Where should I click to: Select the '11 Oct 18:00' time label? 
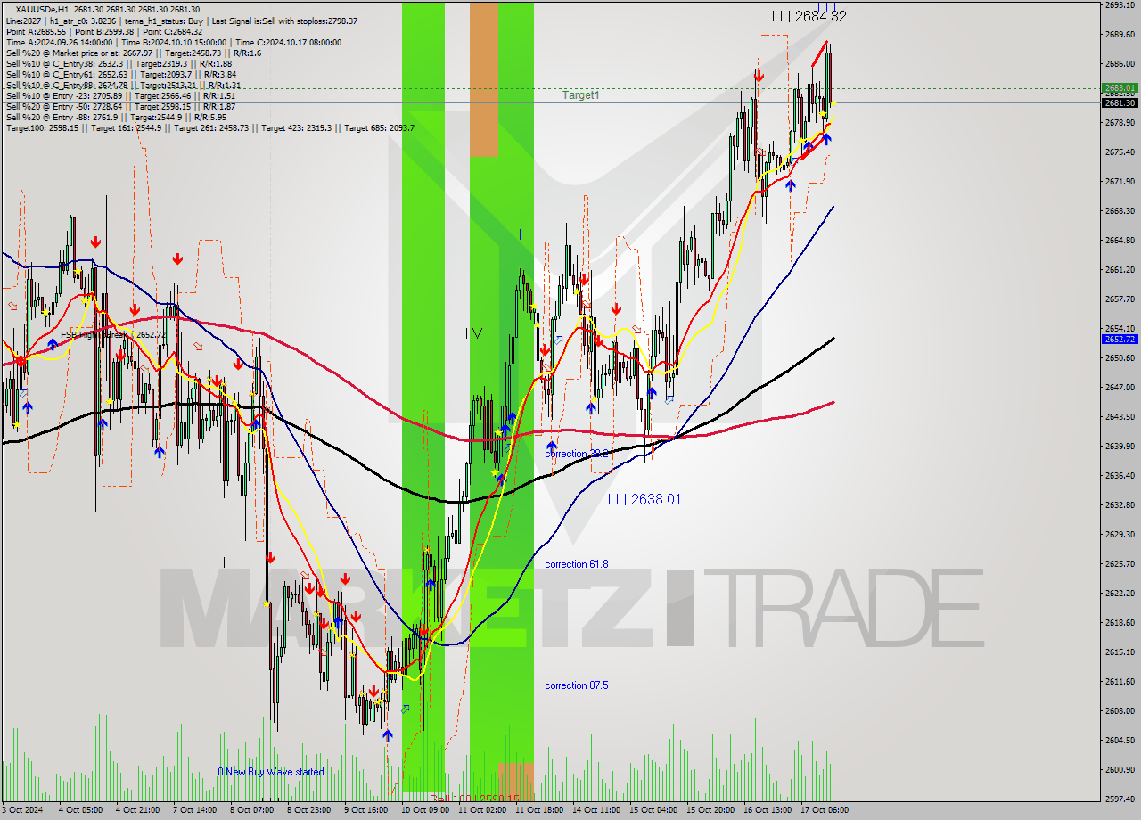538,810
